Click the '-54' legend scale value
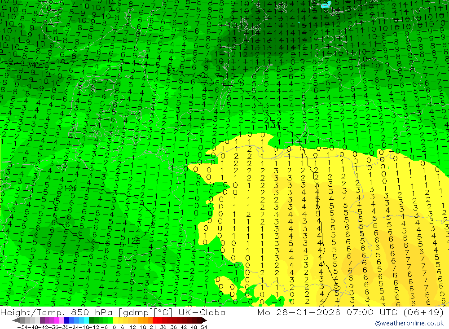 22,327
